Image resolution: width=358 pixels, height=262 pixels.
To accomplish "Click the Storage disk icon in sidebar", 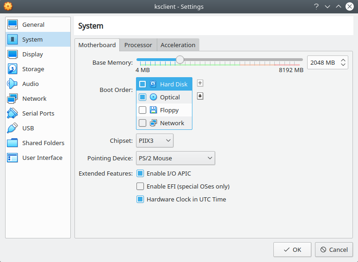I will tap(12, 69).
